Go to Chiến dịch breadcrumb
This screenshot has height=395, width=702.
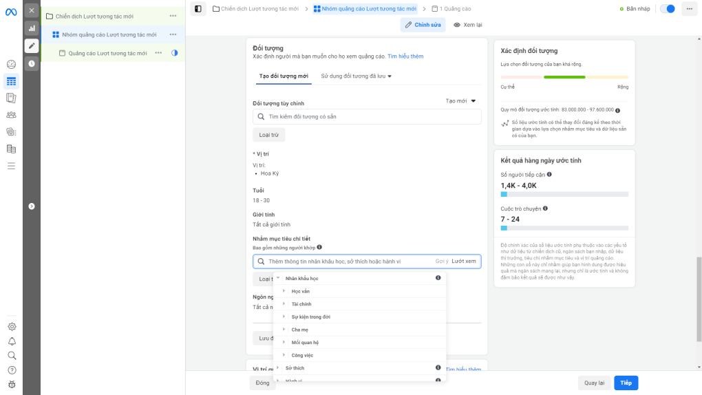[255, 8]
